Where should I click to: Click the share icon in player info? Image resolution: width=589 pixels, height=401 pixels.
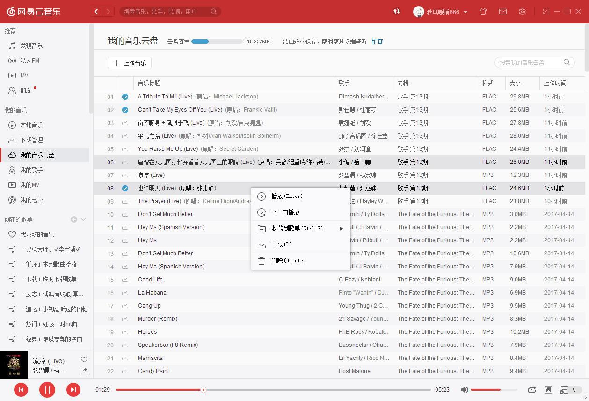pyautogui.click(x=84, y=371)
